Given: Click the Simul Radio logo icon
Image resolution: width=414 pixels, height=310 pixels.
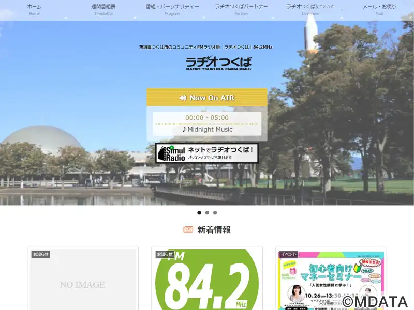Looking at the screenshot, I should click(171, 153).
